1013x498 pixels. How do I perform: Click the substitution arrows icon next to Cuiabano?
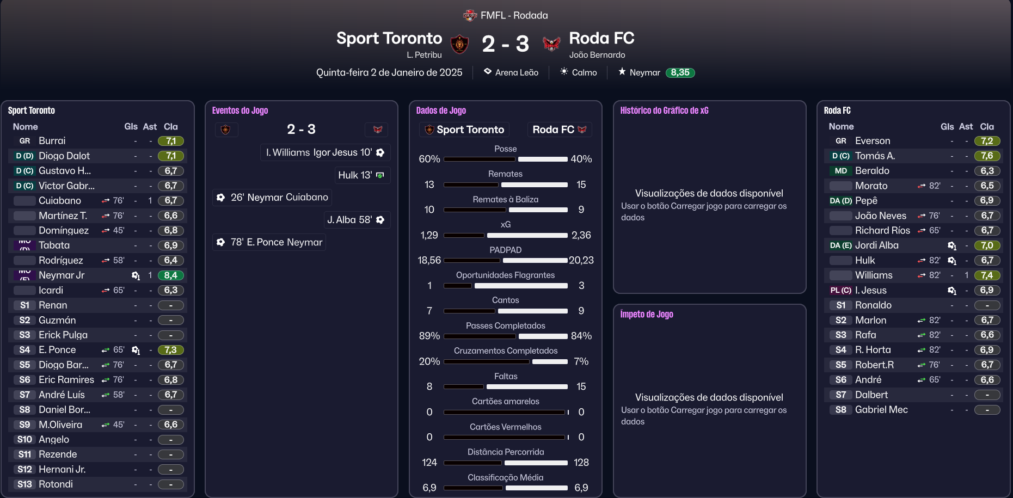106,201
